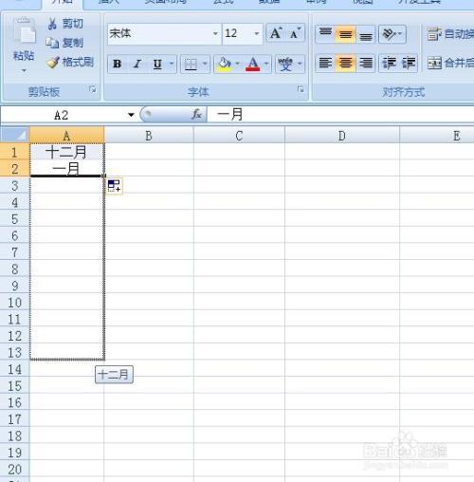Click the Merge and Center icon
The width and height of the screenshot is (474, 482).
434,63
